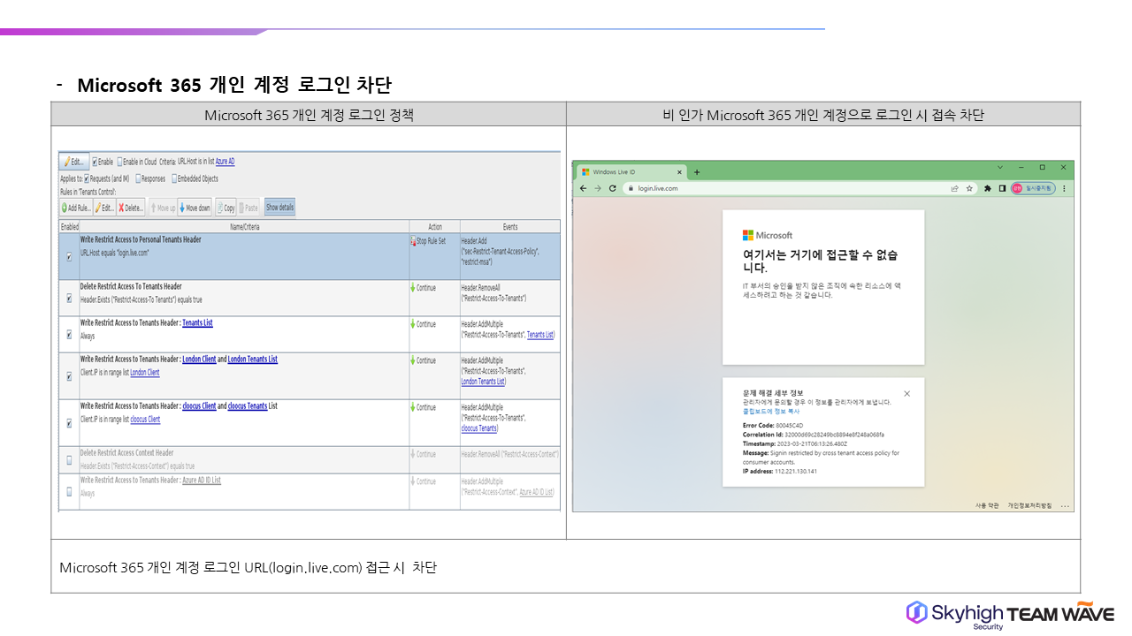The height and width of the screenshot is (636, 1132).
Task: Click the Copy rule button
Action: coord(226,208)
